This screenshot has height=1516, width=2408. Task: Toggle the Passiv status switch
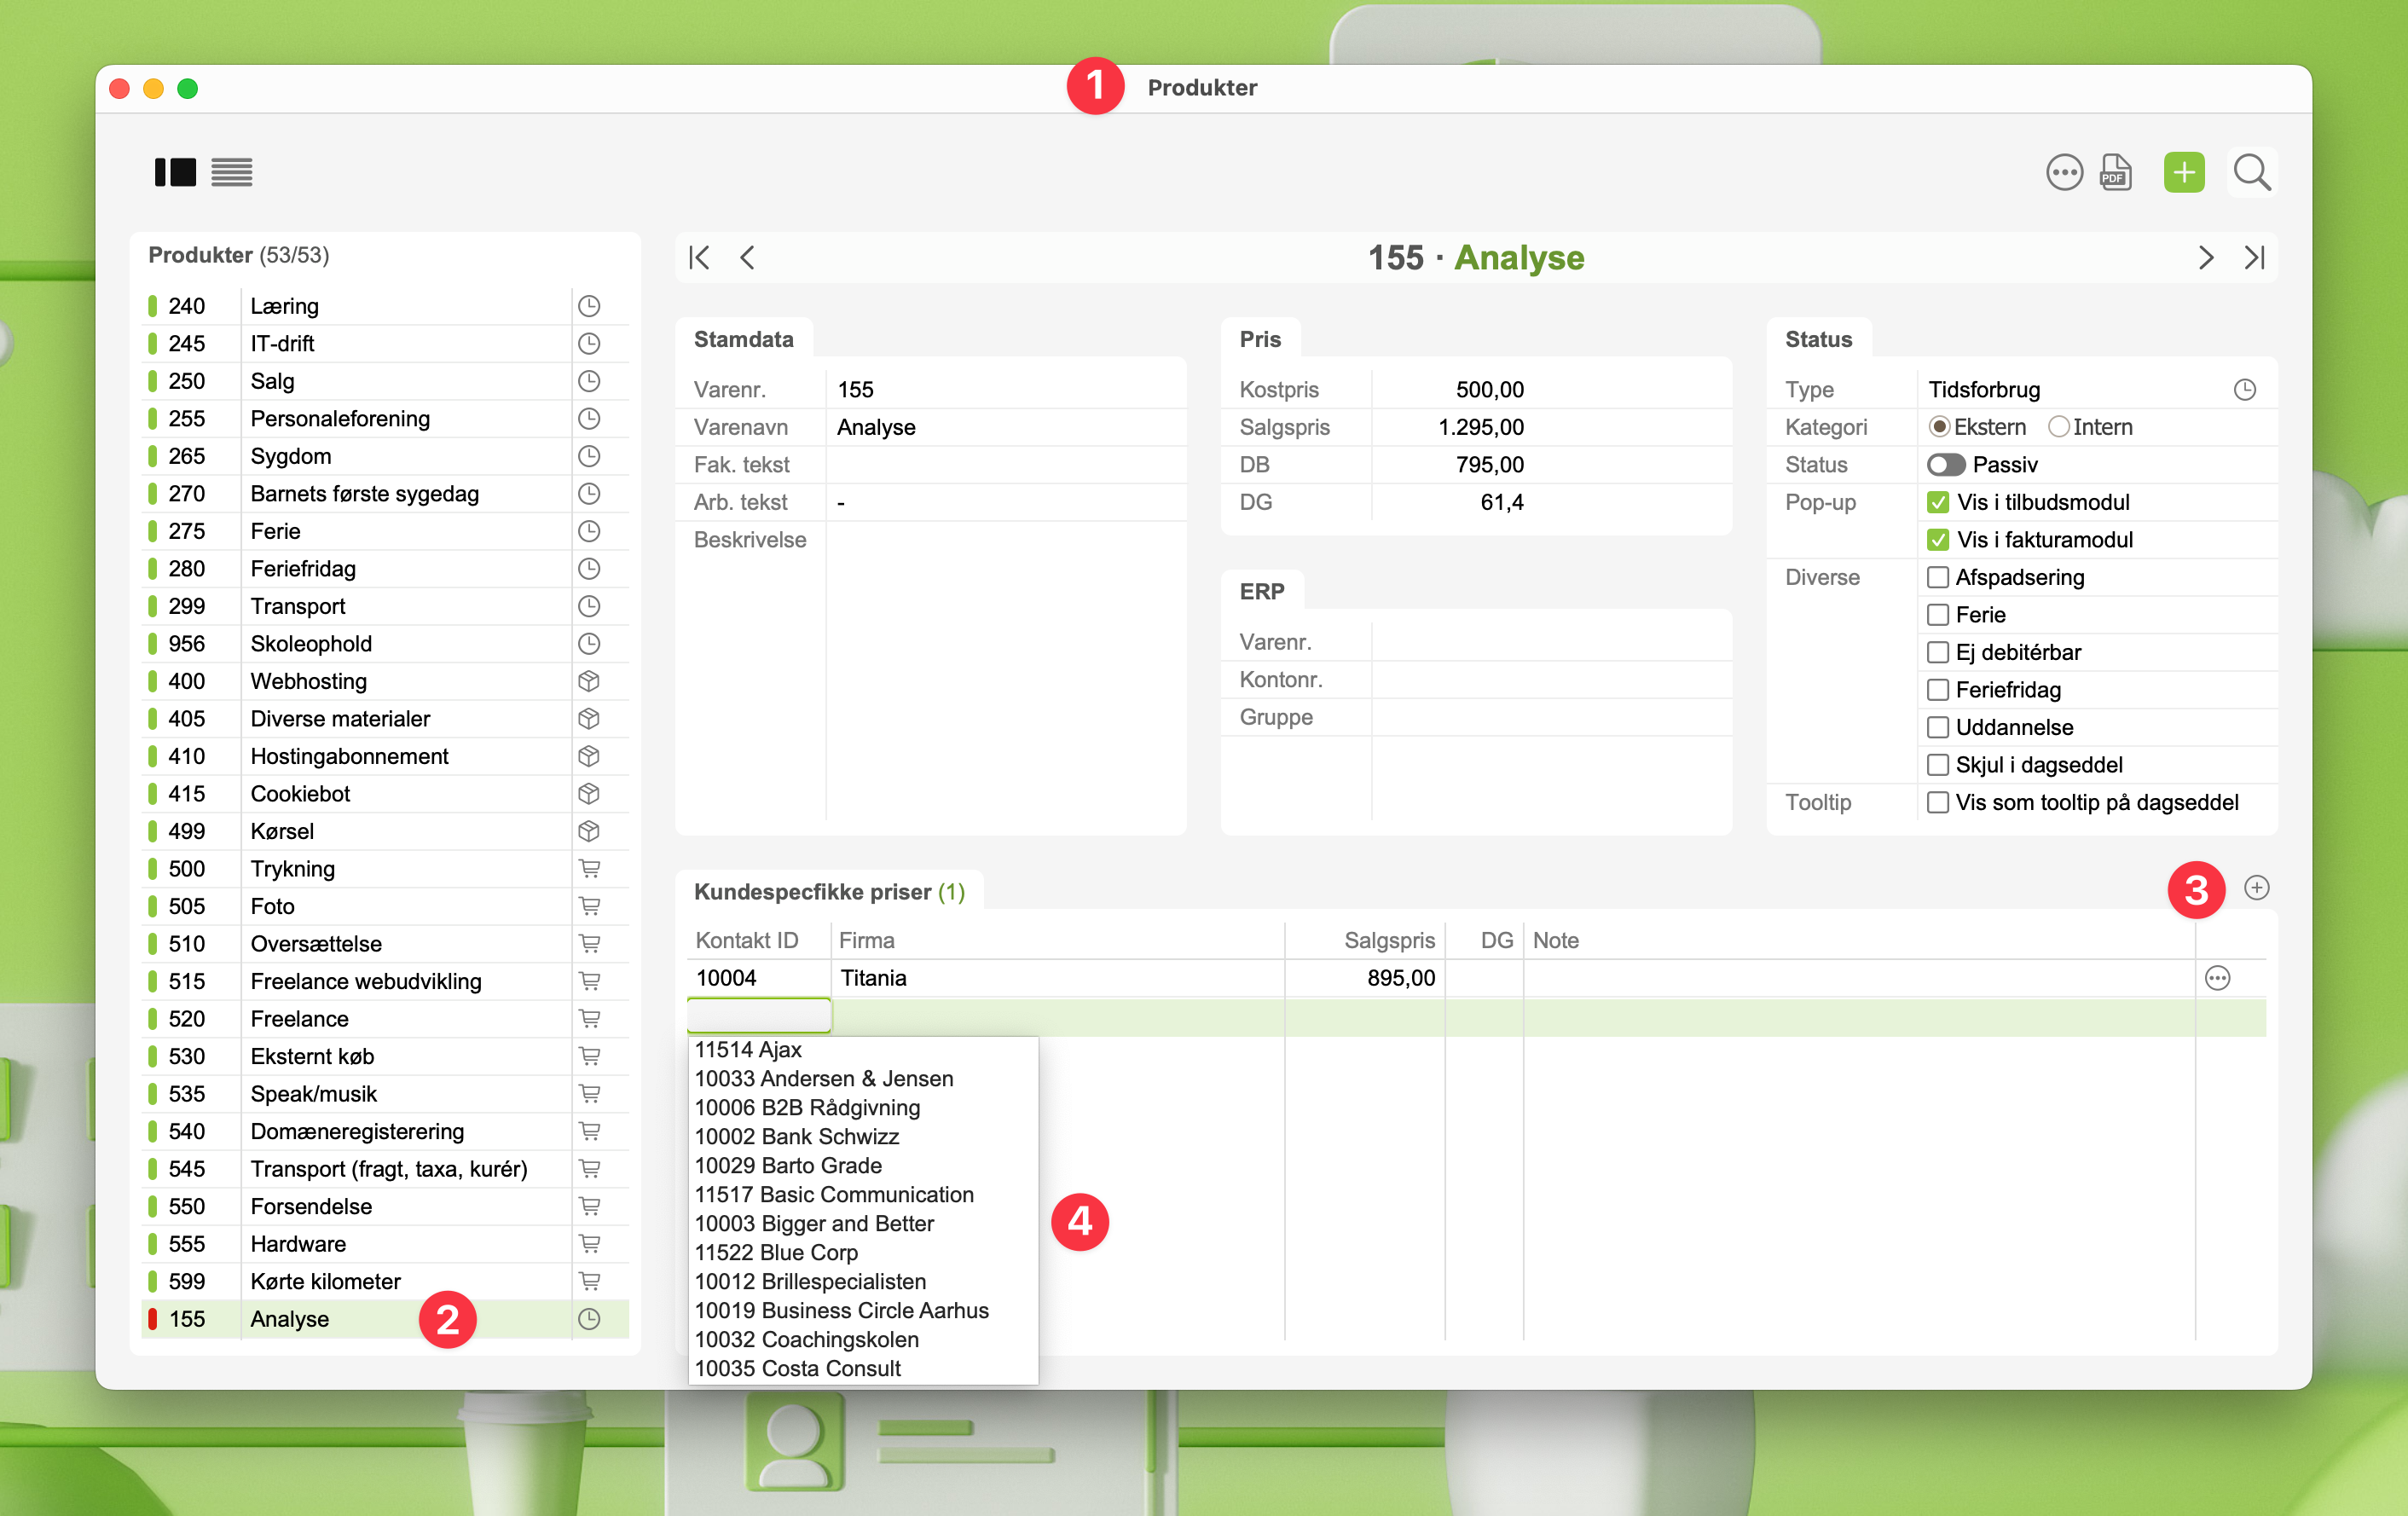tap(1946, 465)
